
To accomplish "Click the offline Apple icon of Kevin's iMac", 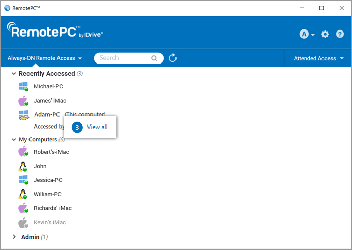I will (x=23, y=223).
